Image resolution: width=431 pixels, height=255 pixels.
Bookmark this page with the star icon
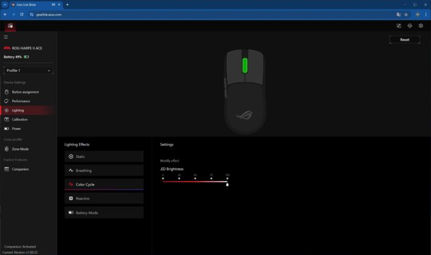(x=406, y=15)
